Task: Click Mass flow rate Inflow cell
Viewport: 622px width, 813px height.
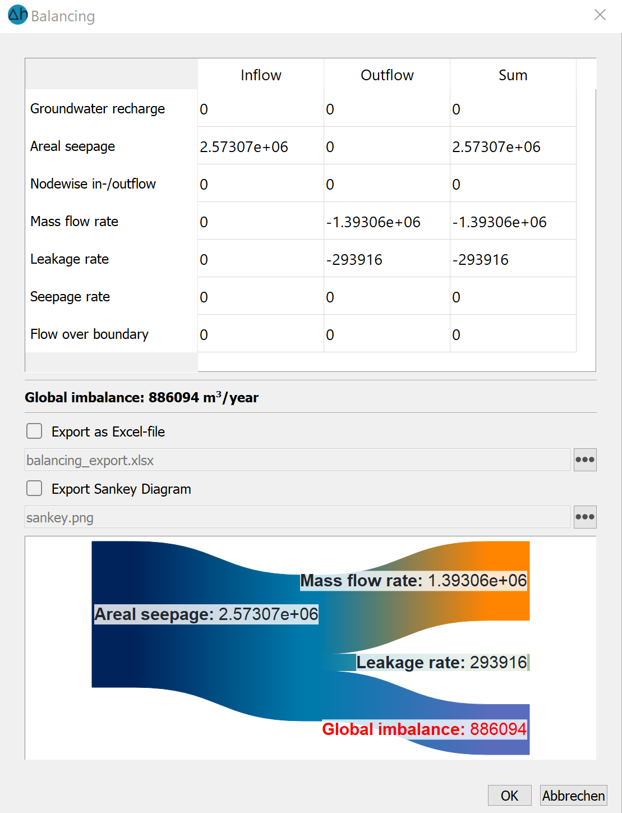Action: [261, 221]
